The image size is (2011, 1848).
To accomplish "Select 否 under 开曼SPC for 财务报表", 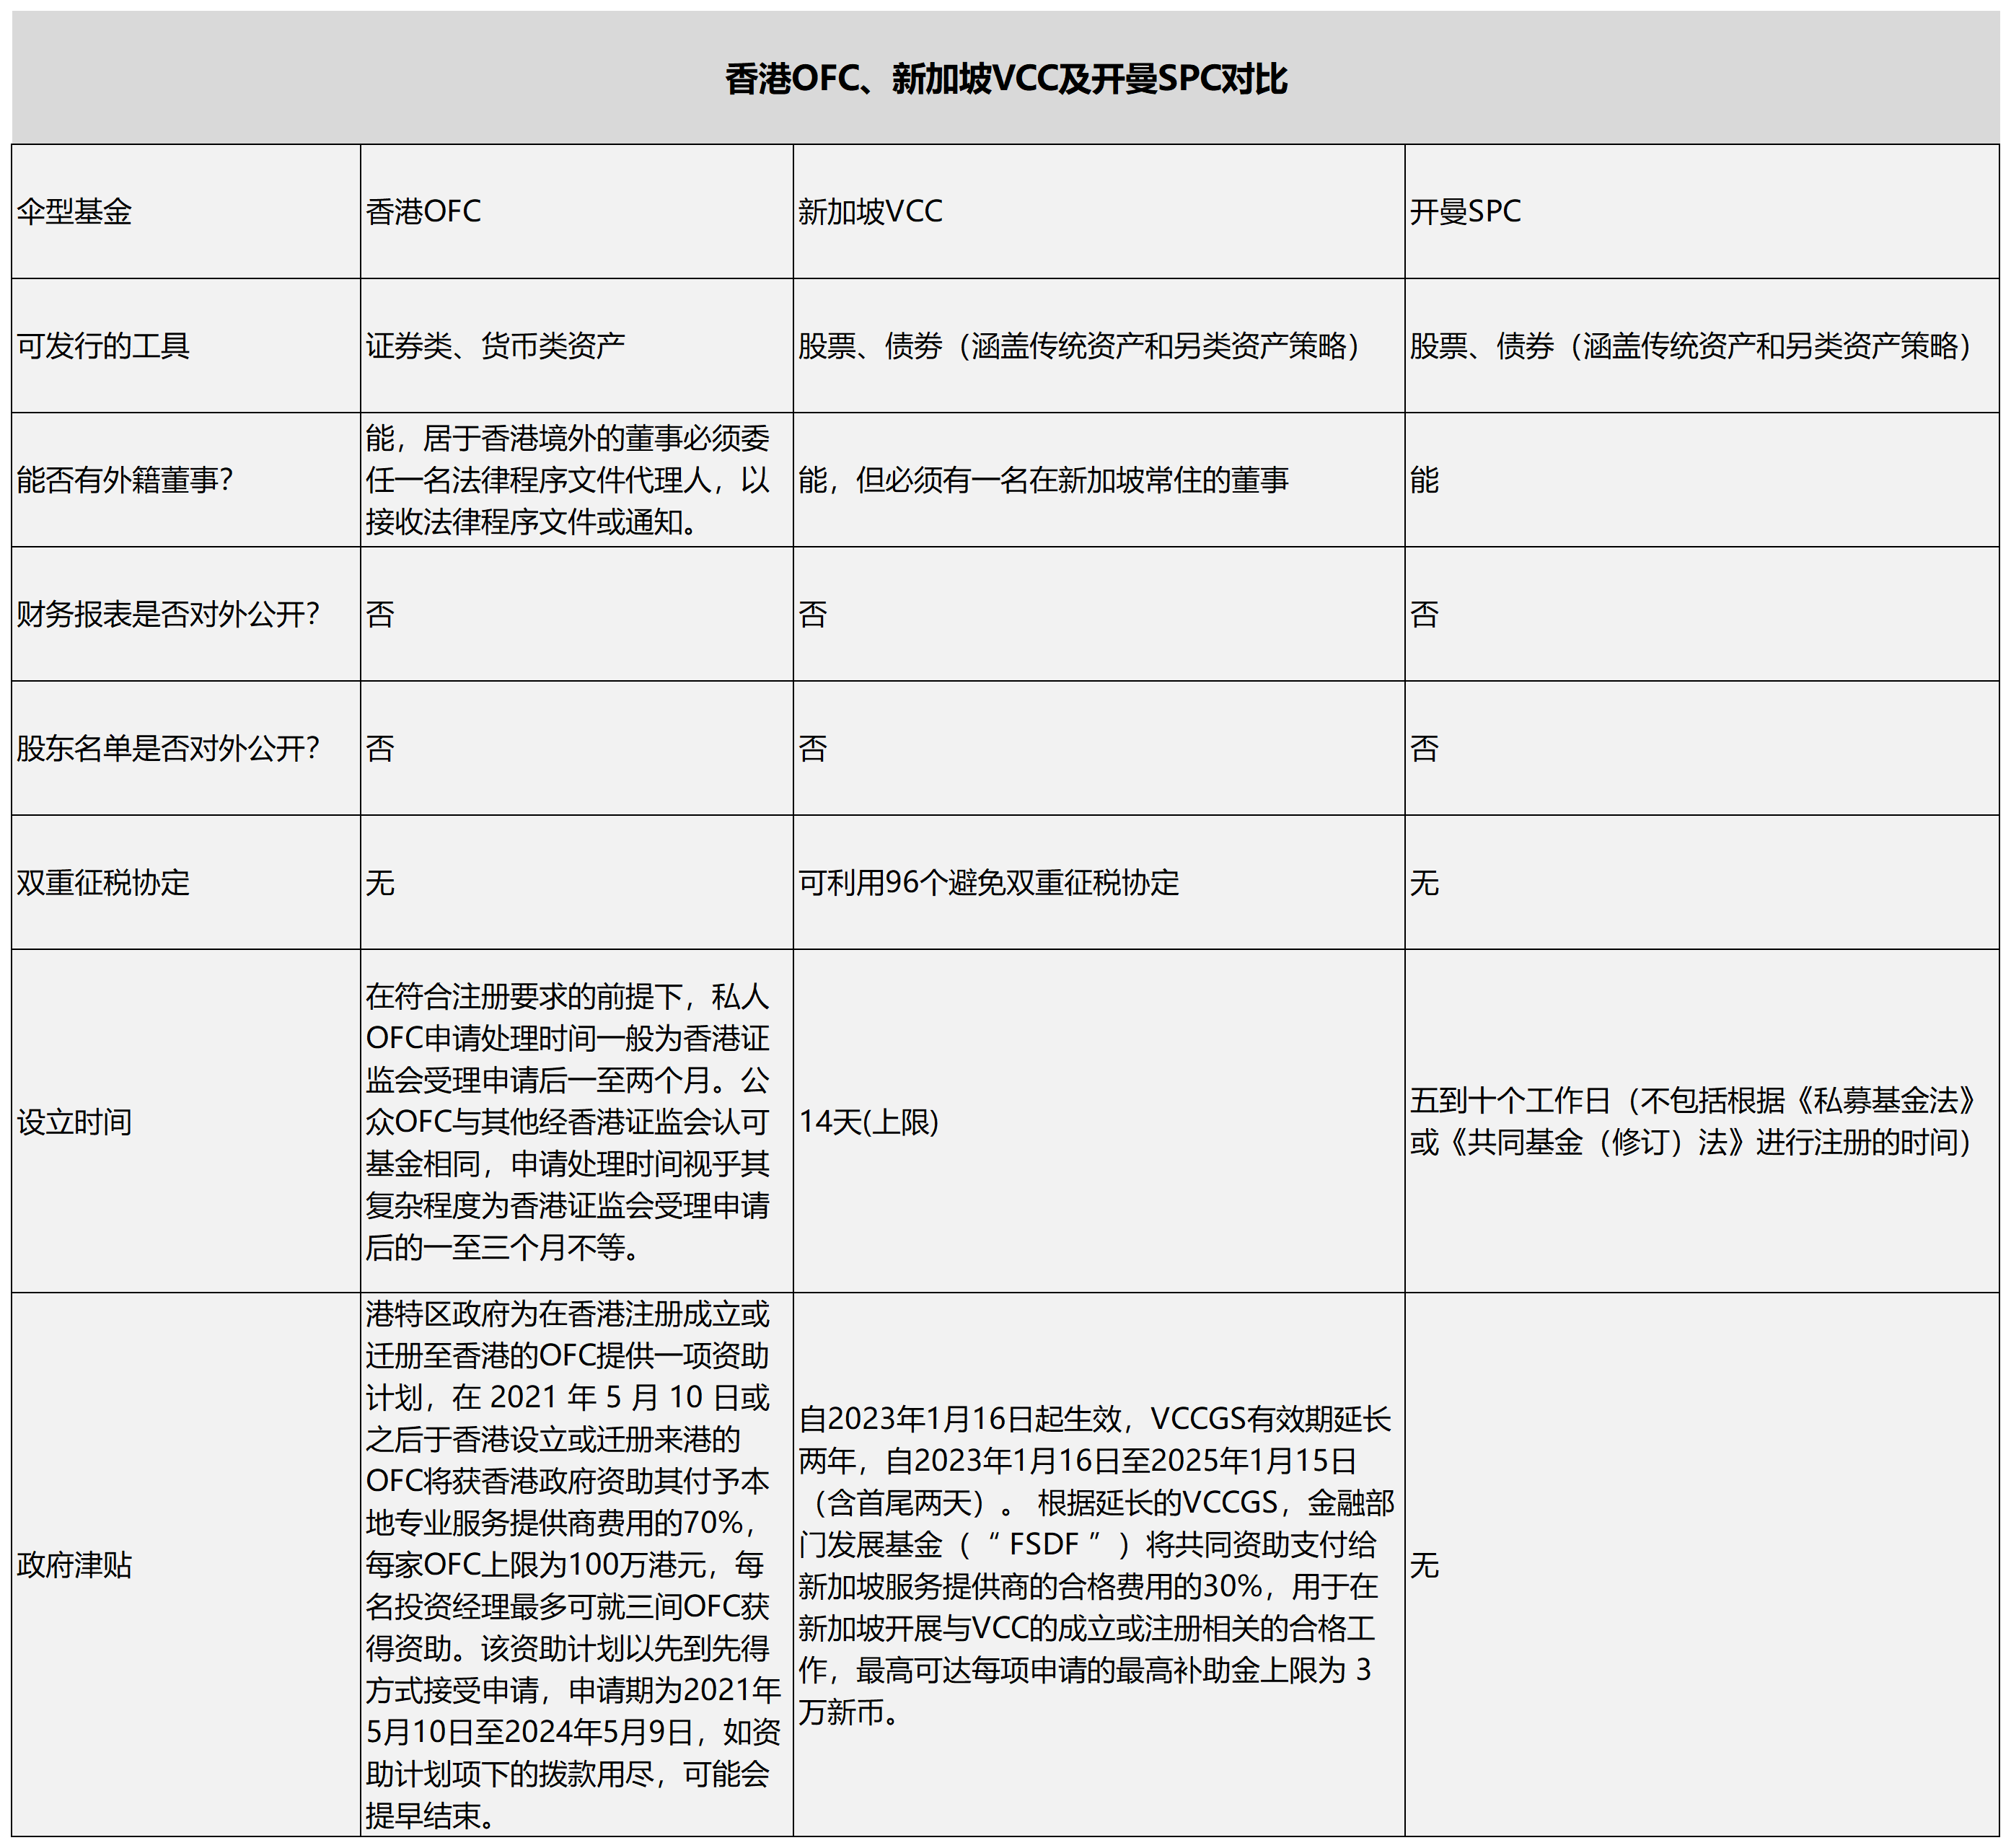I will tap(1702, 614).
